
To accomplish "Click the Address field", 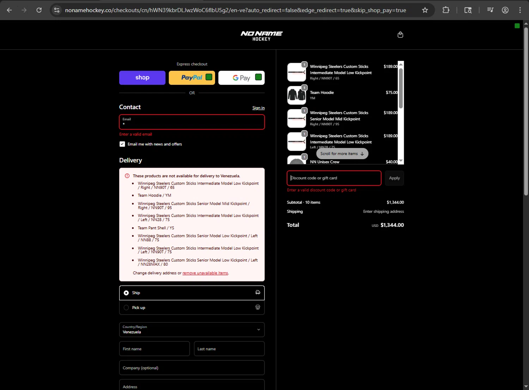I will click(x=192, y=385).
